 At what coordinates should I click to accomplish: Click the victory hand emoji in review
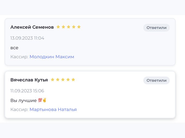(44, 100)
